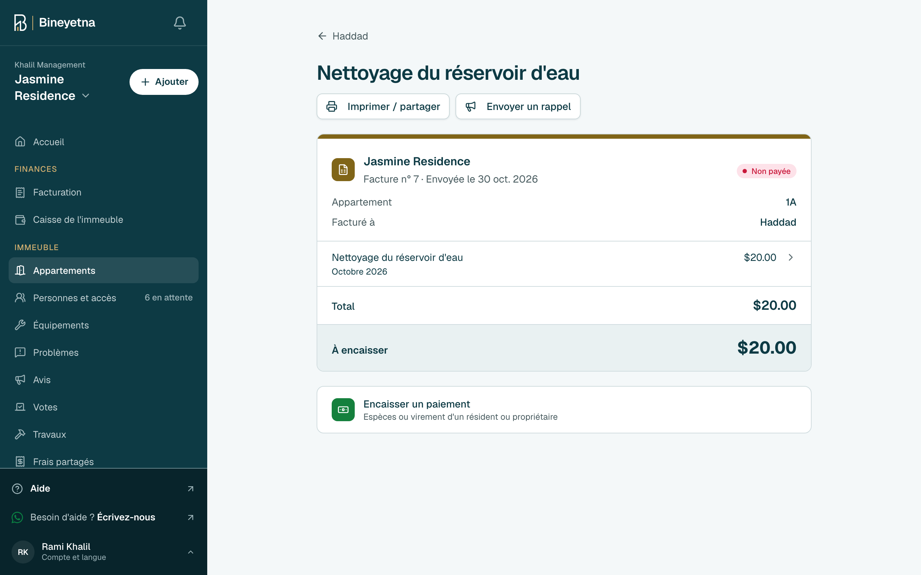
Task: Click the Total $20.00 amount
Action: click(x=775, y=305)
